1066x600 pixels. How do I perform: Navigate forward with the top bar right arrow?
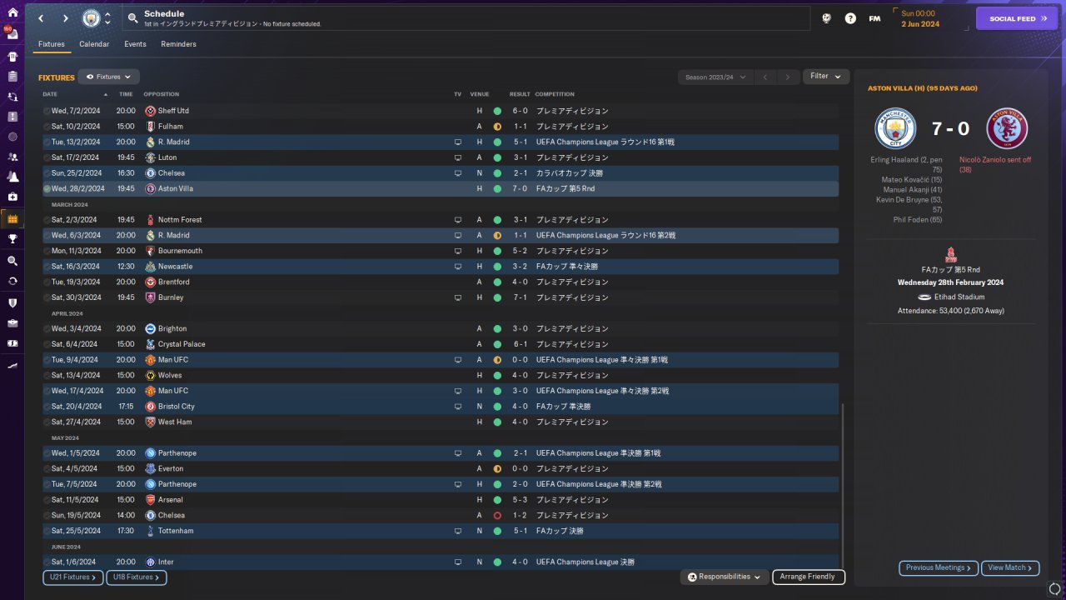pos(65,18)
